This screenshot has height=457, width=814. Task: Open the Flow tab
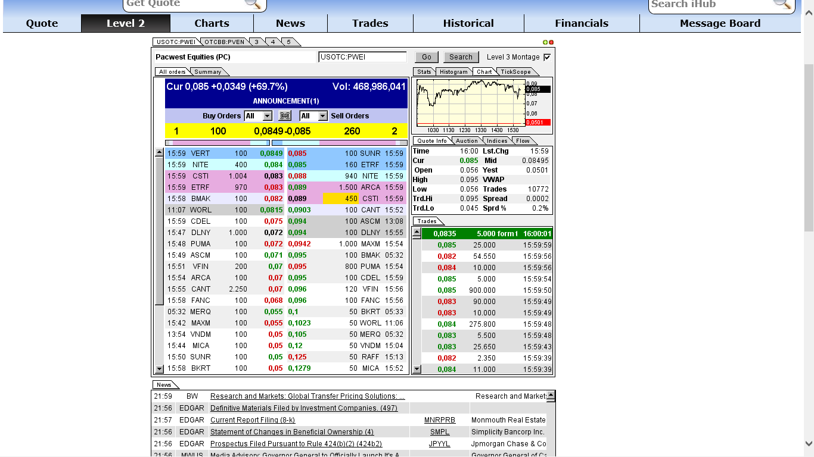pyautogui.click(x=523, y=140)
